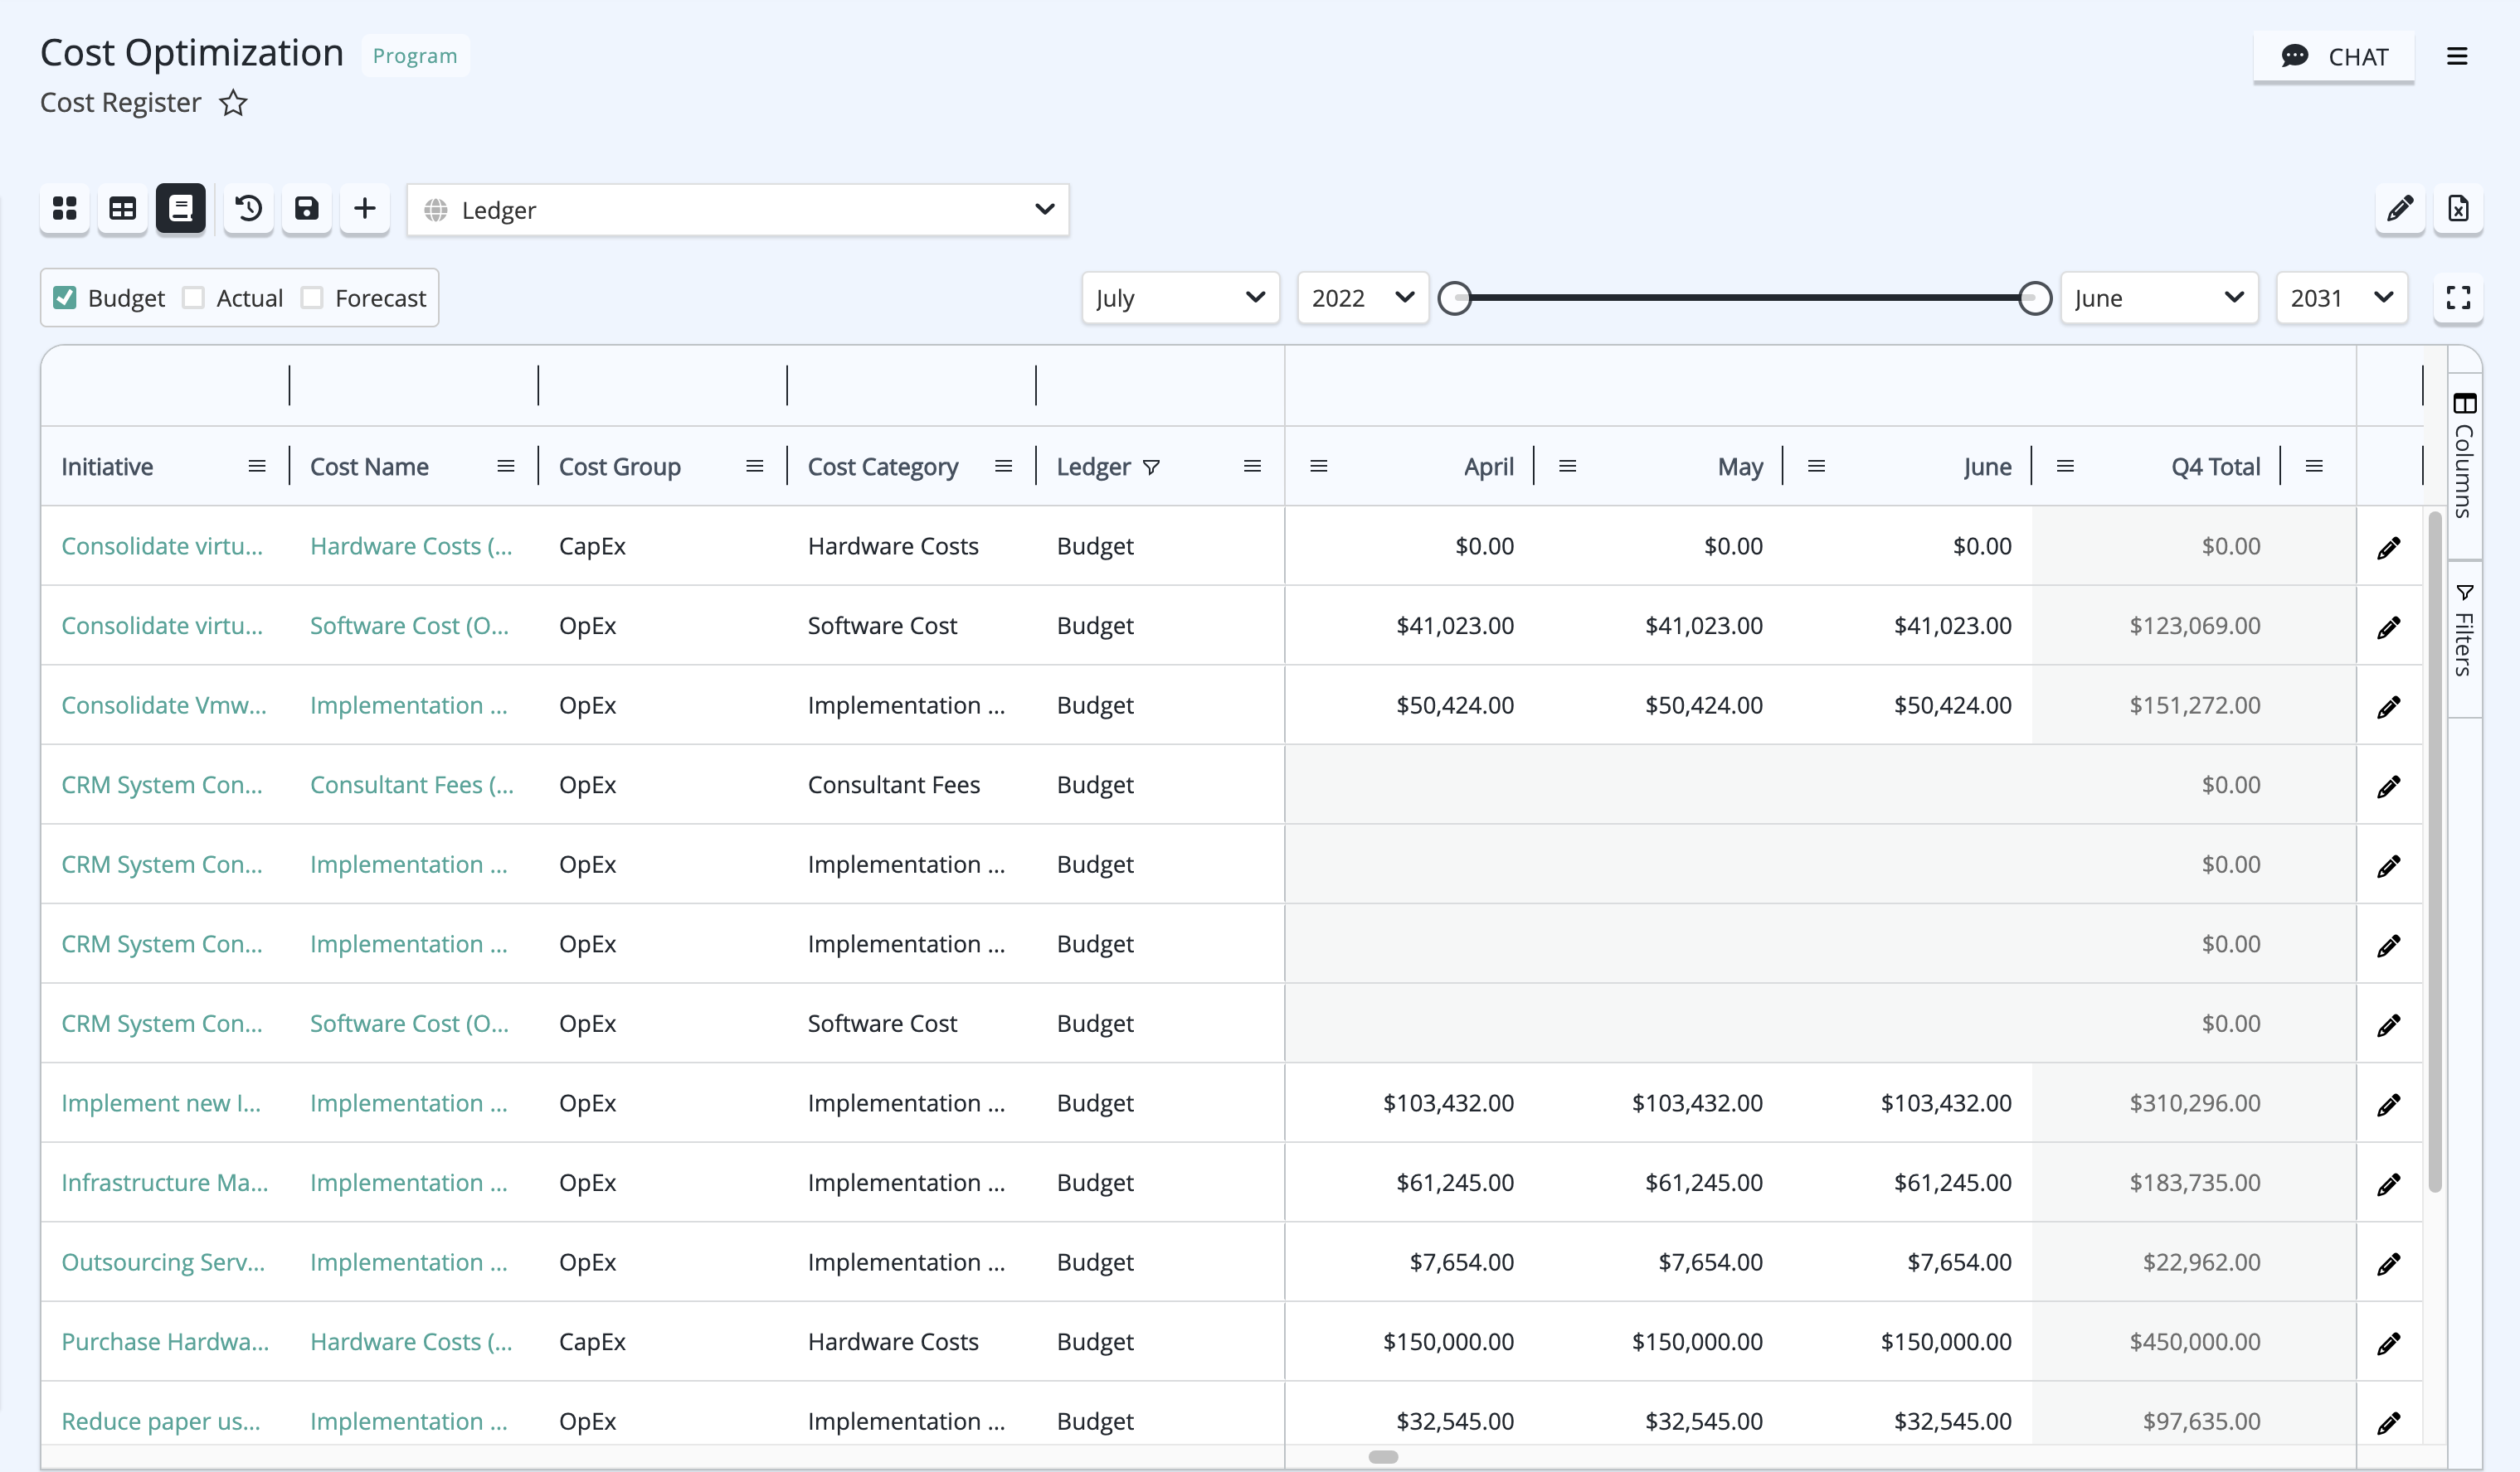
Task: Edit row with $151,272.00 Q4 total
Action: [2389, 706]
